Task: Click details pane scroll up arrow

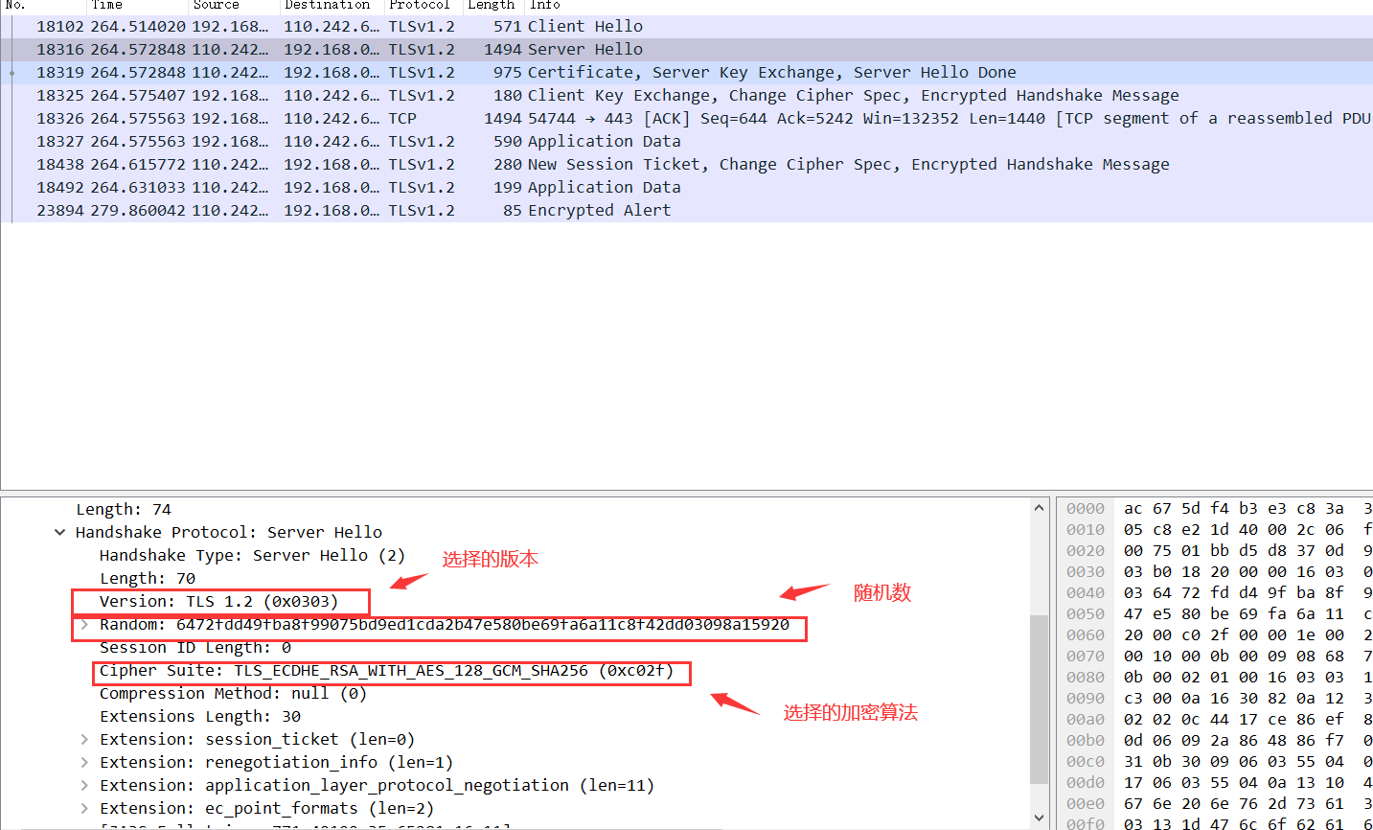Action: (x=1040, y=508)
